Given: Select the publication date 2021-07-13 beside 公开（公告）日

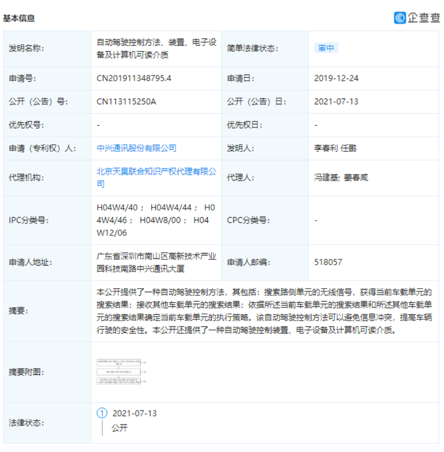Looking at the screenshot, I should pos(336,102).
